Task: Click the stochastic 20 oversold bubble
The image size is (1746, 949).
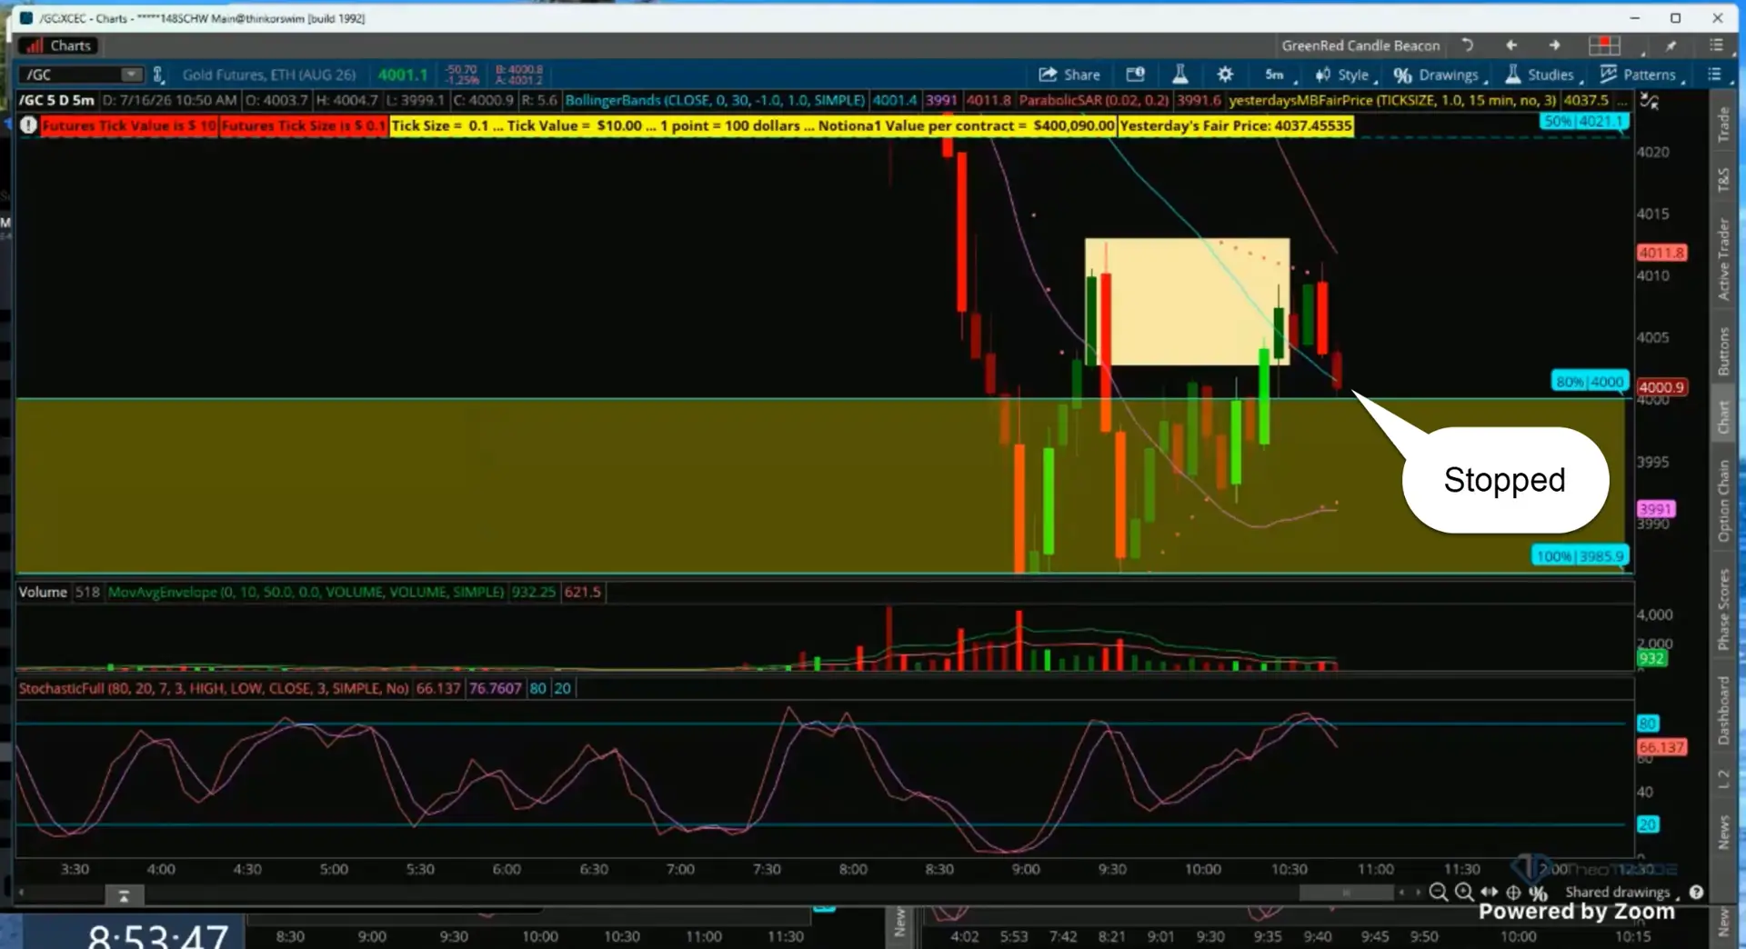Action: tap(1648, 824)
